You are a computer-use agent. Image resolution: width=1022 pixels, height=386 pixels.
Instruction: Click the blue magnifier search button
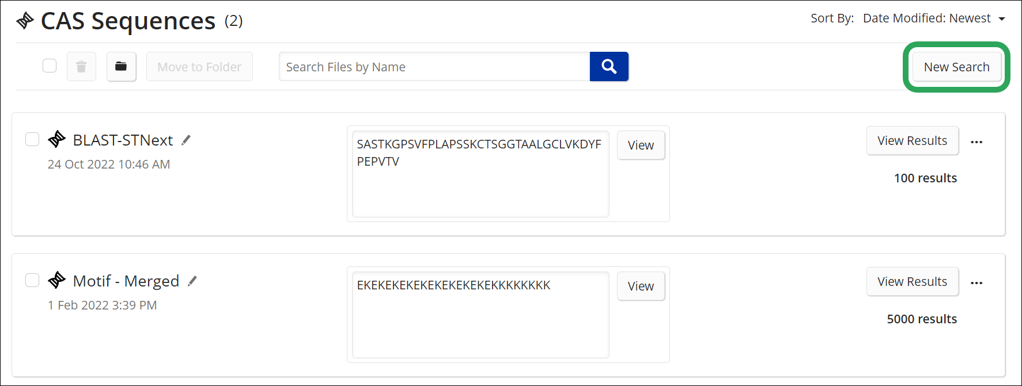click(x=609, y=67)
